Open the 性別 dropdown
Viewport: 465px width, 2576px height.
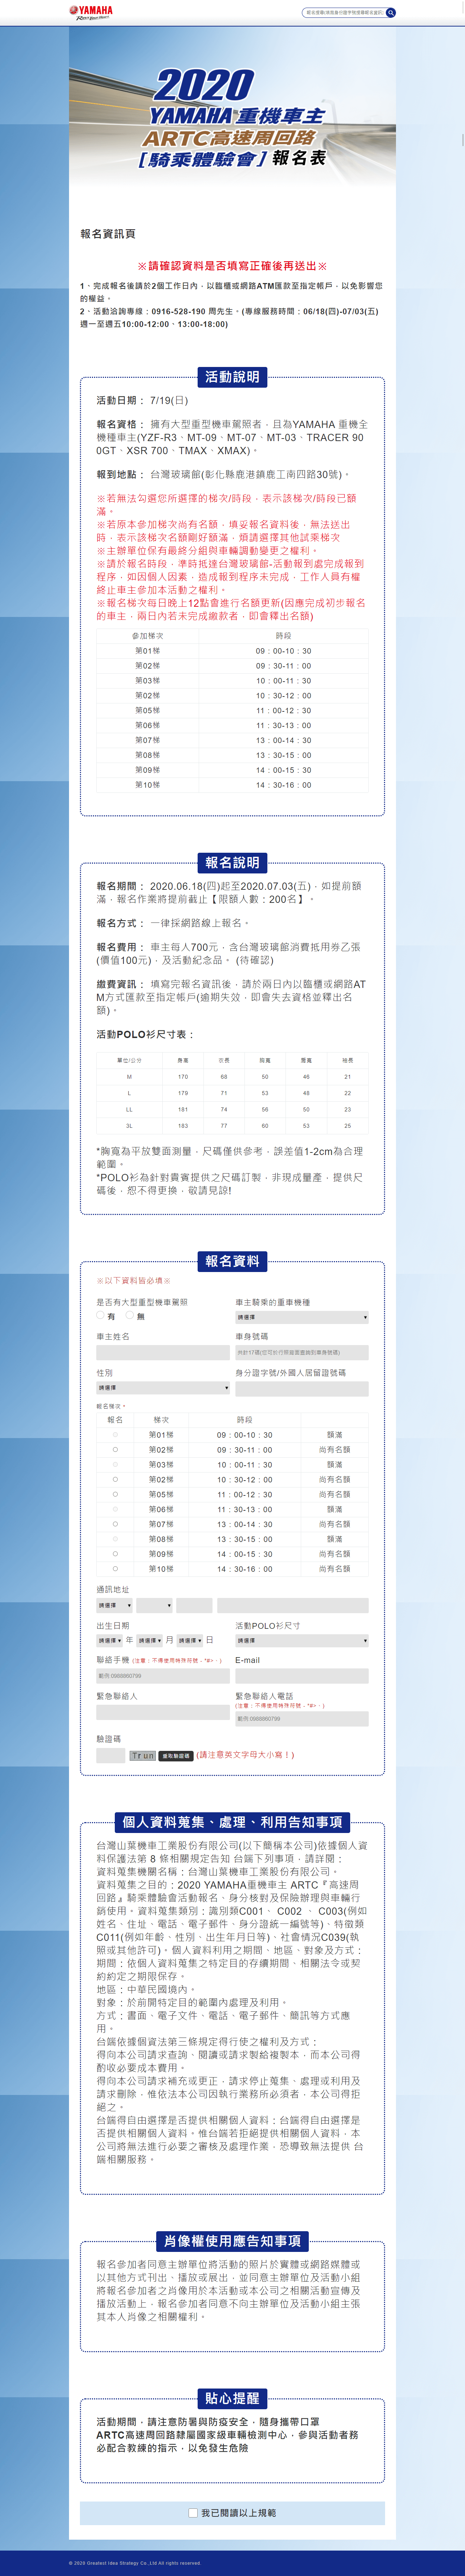(x=163, y=1388)
